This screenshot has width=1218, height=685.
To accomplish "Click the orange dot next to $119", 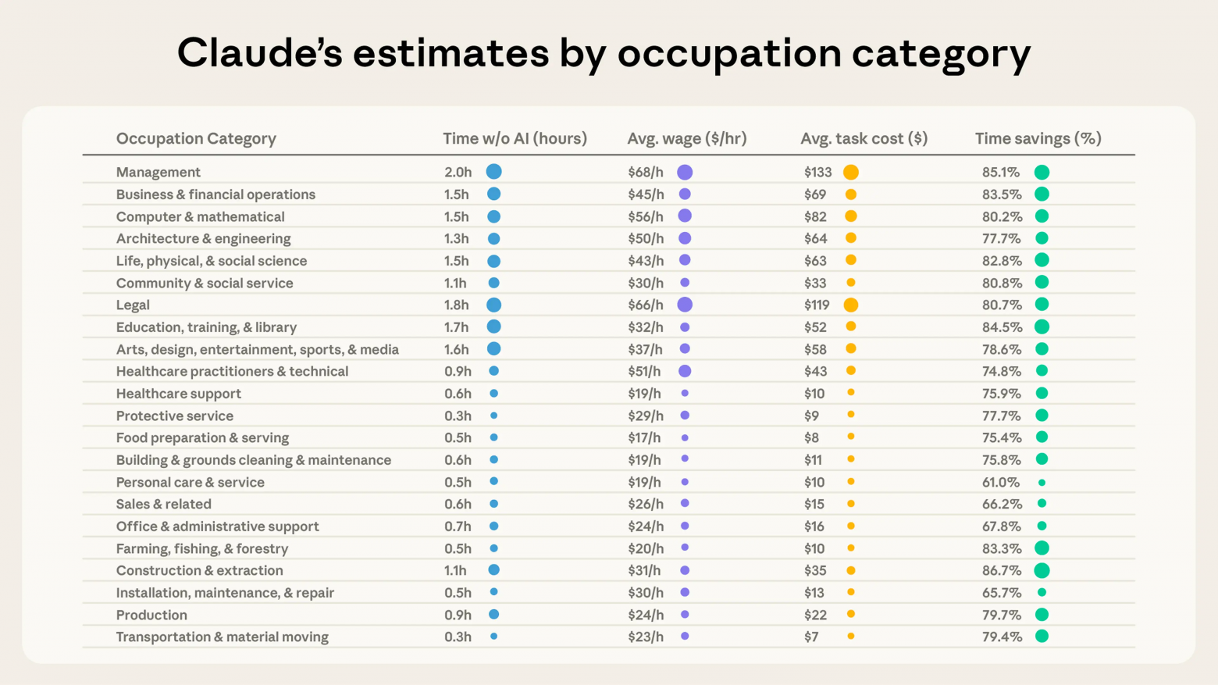I will tap(851, 305).
